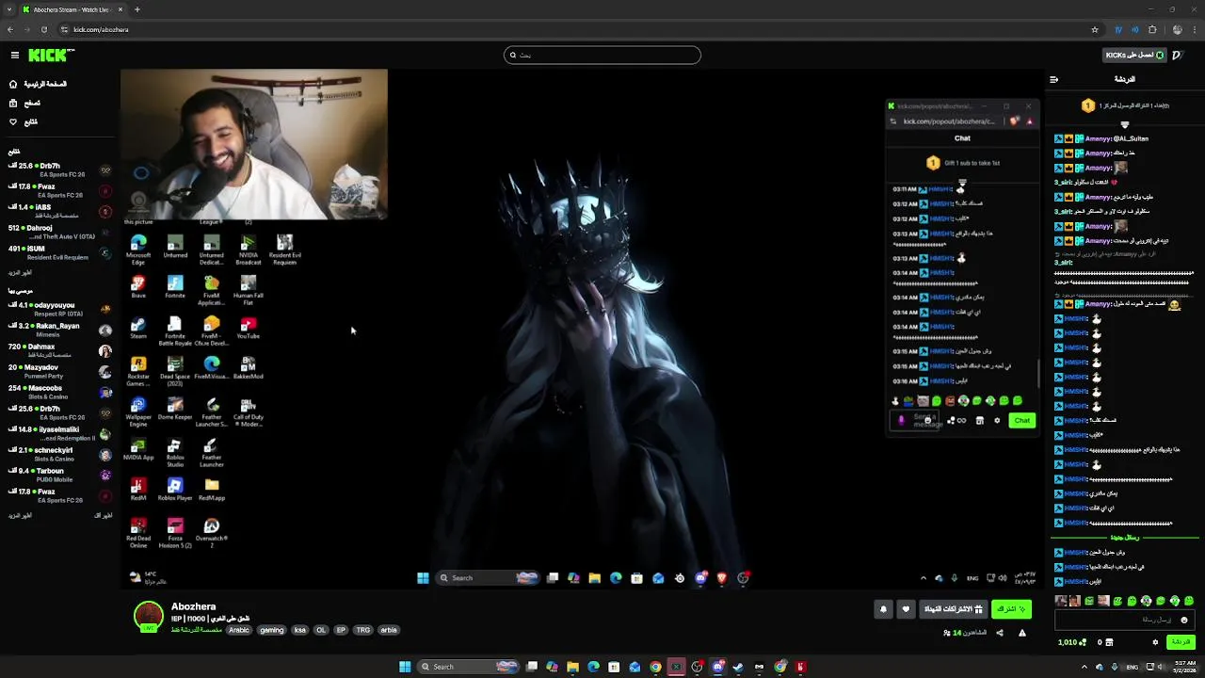Select schneckyirl Slots & Casino channel
Screen dimensions: 1205x678
(x=60, y=454)
